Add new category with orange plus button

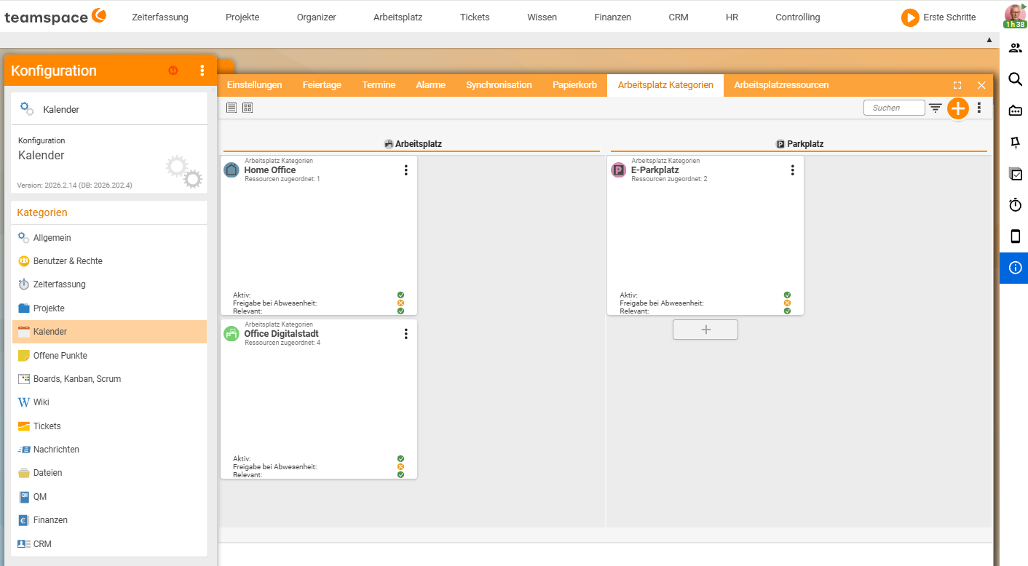click(x=958, y=108)
